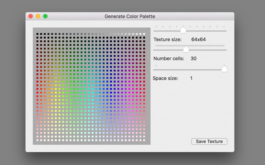Screen dimensions: 265x165
Task: Click far-left end of Space size slider track
Action: [154, 70]
